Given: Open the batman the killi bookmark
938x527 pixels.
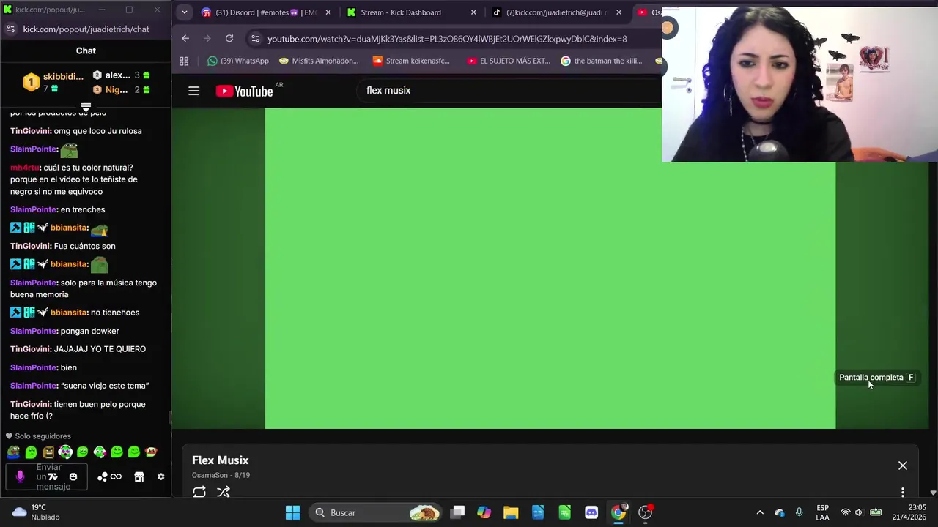Looking at the screenshot, I should 602,61.
